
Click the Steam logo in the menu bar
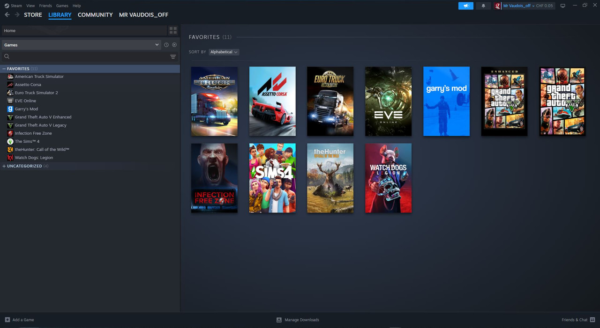tap(7, 6)
